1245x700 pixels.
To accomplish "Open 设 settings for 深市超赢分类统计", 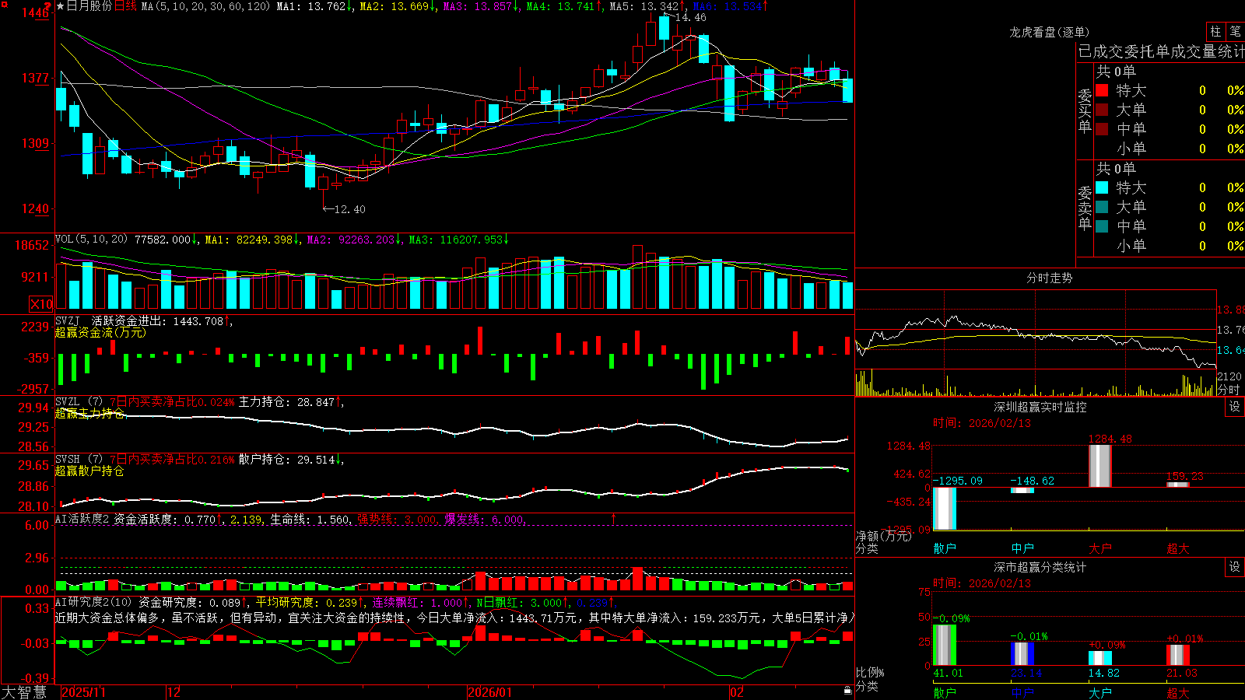I will point(1235,567).
